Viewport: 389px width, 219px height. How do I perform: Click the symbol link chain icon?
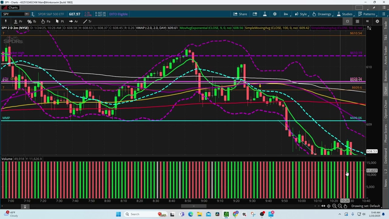click(33, 14)
